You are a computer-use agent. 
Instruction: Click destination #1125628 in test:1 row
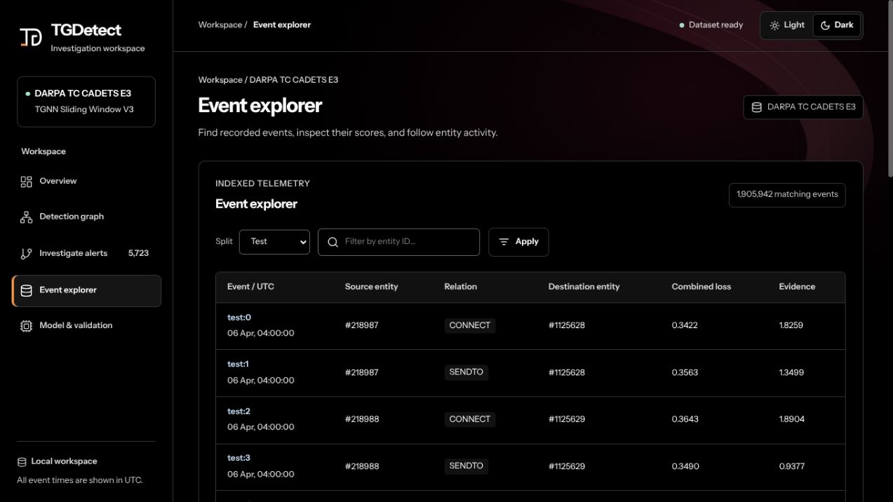[567, 373]
